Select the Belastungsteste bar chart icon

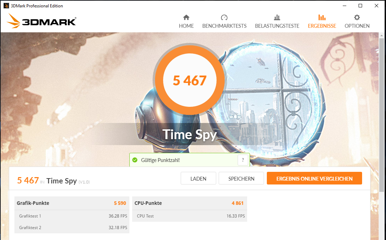(x=277, y=17)
